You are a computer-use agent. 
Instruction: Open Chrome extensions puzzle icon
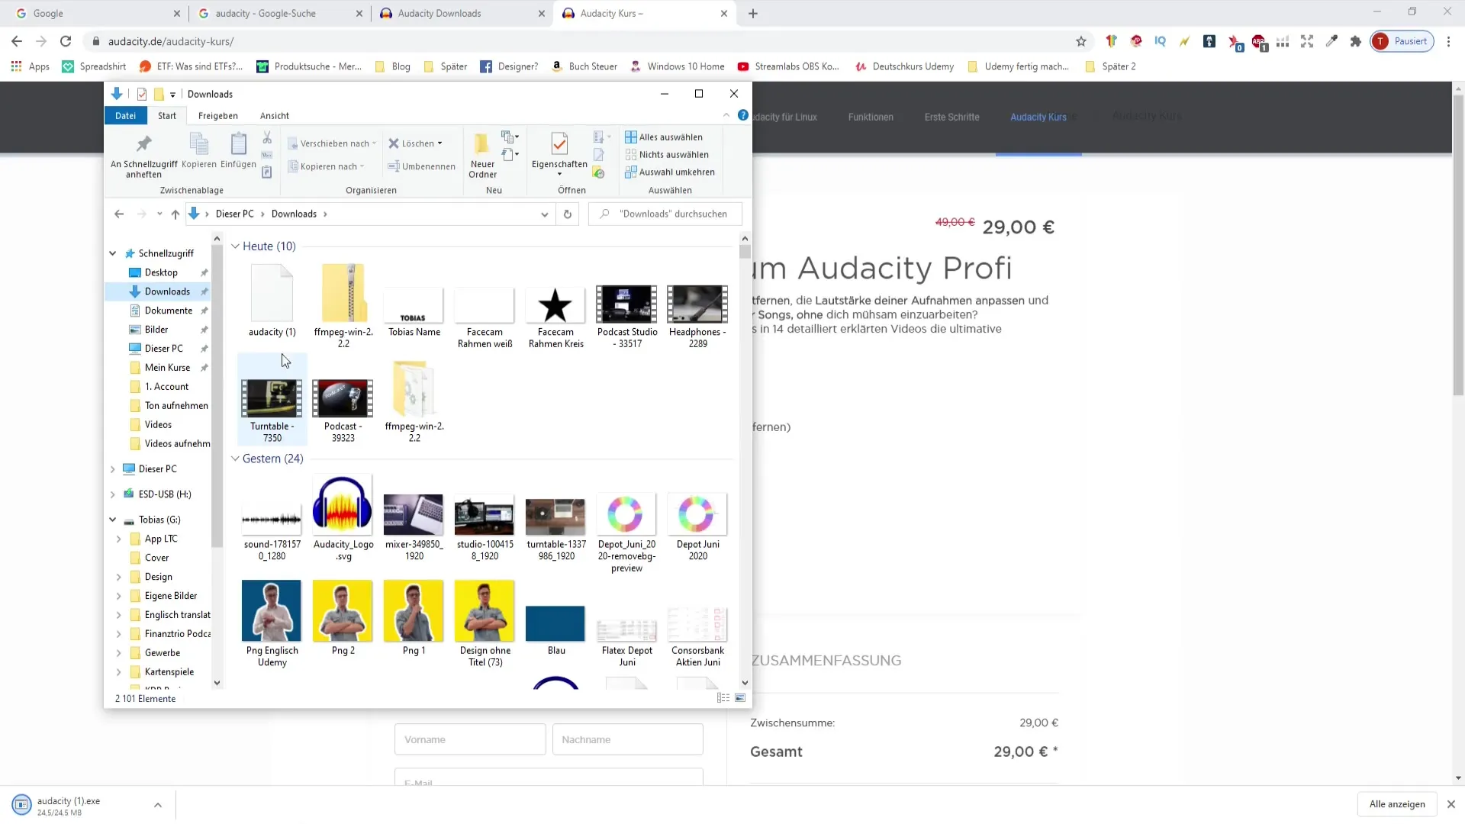pyautogui.click(x=1356, y=41)
